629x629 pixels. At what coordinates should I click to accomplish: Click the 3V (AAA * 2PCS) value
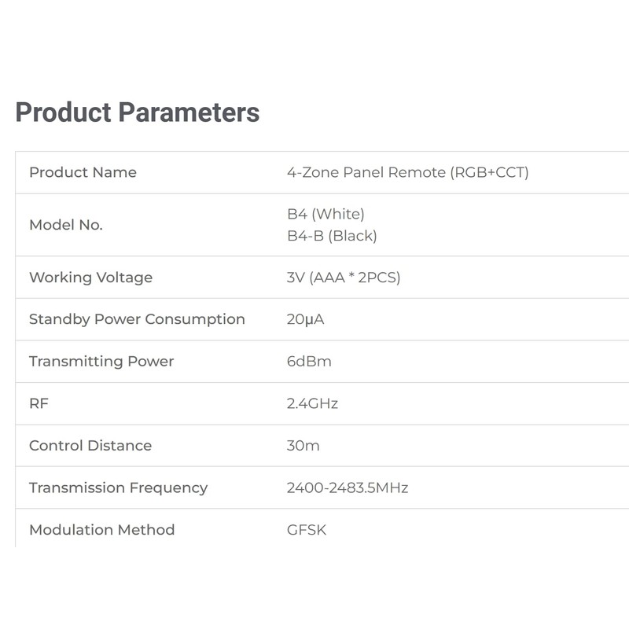(344, 278)
